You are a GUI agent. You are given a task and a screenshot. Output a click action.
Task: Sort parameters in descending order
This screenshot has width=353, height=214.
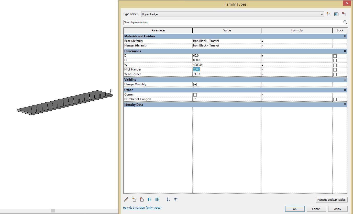click(x=176, y=199)
